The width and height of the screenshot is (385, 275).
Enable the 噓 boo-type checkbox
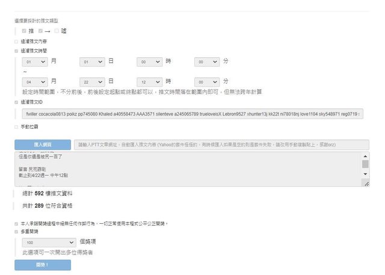point(57,31)
